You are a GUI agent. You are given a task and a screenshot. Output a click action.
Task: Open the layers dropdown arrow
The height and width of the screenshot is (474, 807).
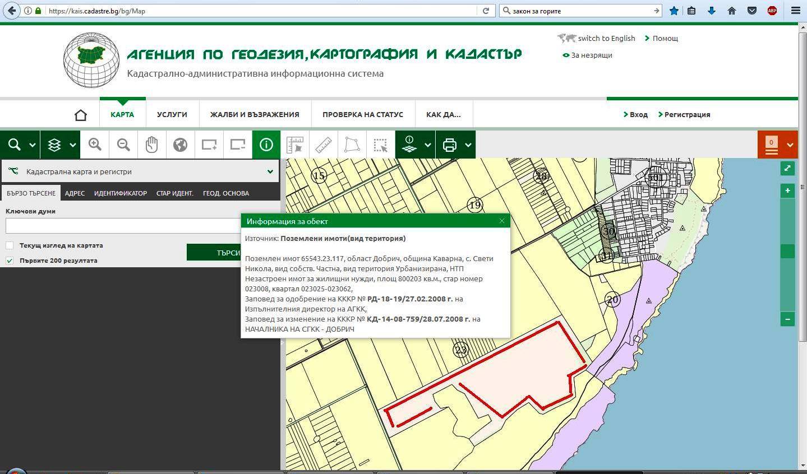pyautogui.click(x=73, y=145)
